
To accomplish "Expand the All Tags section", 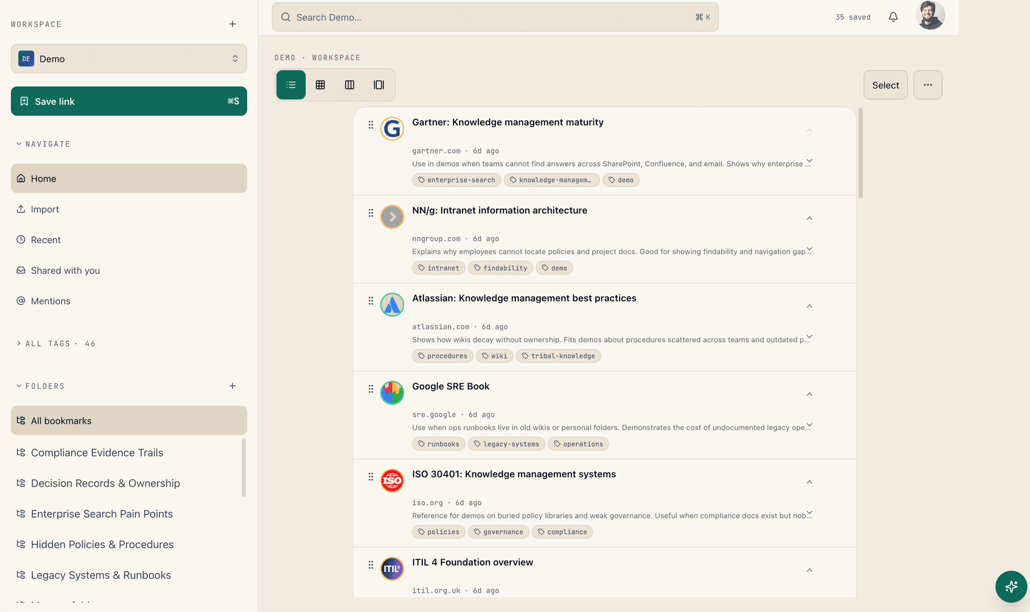I will (x=56, y=343).
